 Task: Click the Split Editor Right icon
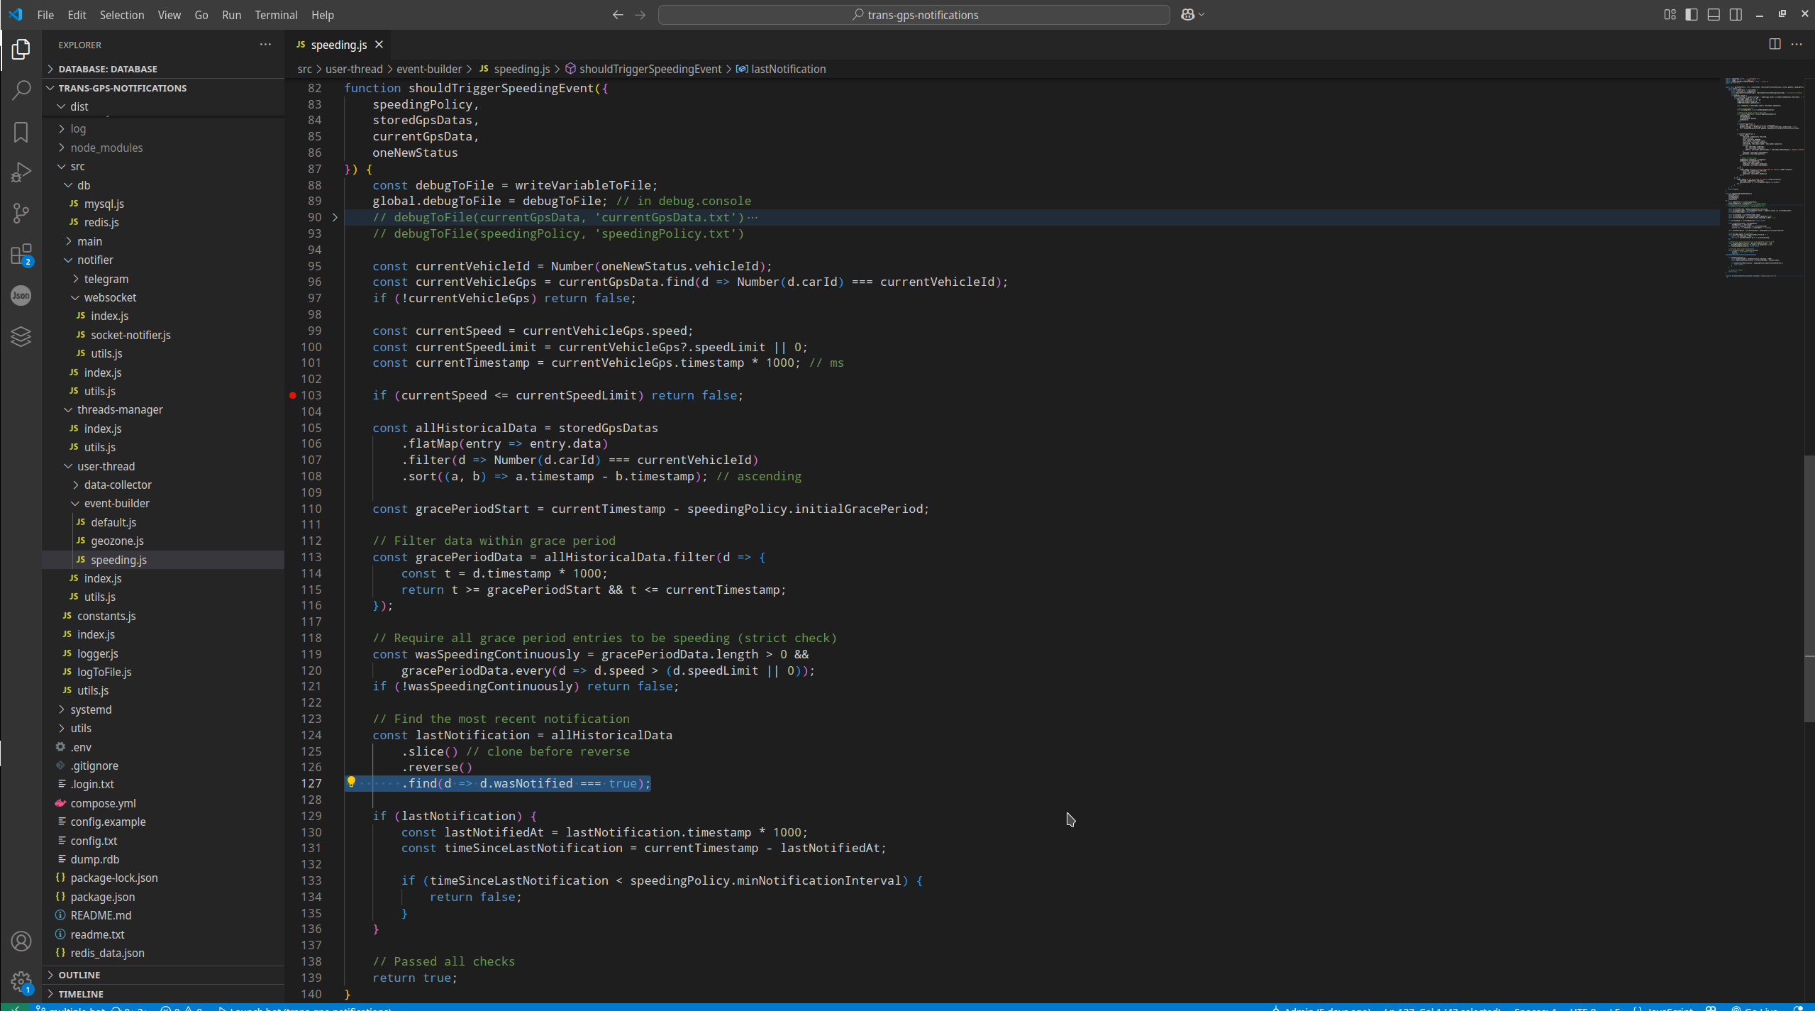pyautogui.click(x=1774, y=44)
